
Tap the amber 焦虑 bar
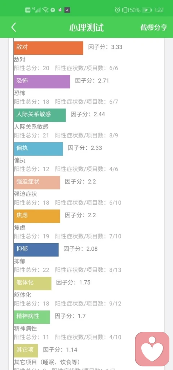click(37, 216)
